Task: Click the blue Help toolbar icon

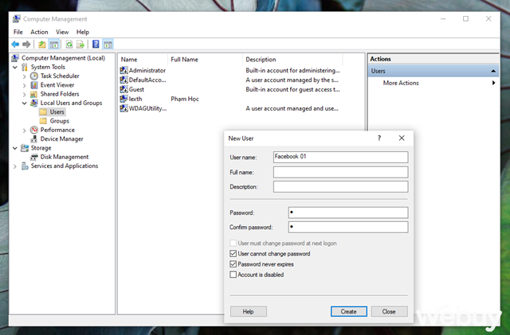Action: click(x=96, y=45)
